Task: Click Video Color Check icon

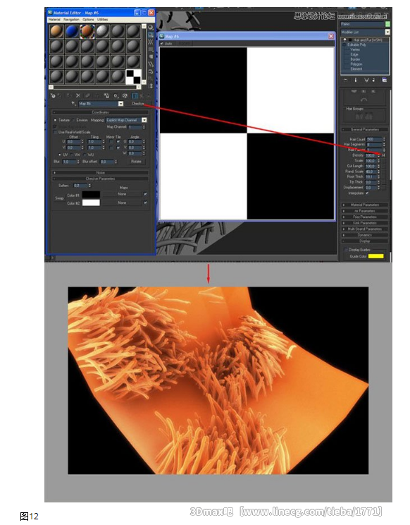Action: click(x=151, y=57)
